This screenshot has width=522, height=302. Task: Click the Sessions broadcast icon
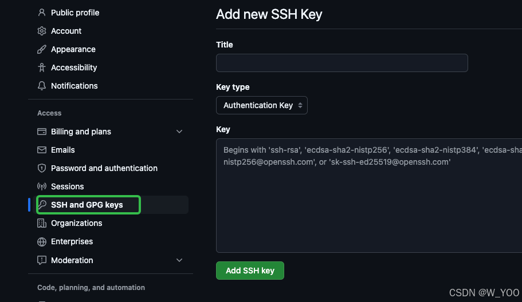42,186
